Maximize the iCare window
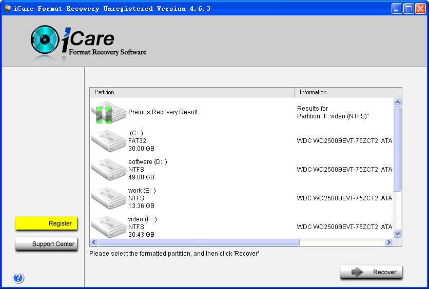429x289 pixels. (x=408, y=9)
